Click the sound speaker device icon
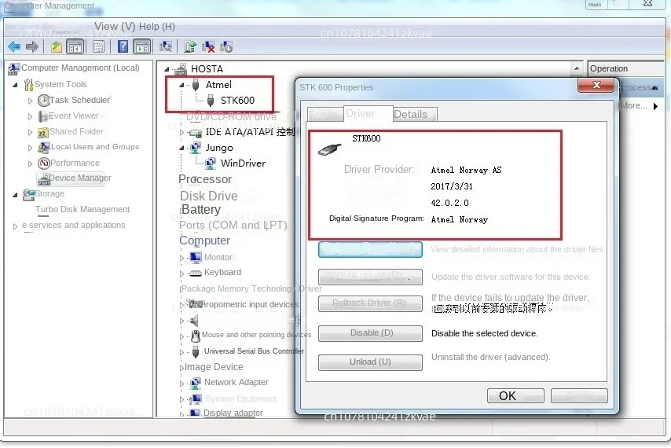The height and width of the screenshot is (448, 671). pyautogui.click(x=194, y=321)
